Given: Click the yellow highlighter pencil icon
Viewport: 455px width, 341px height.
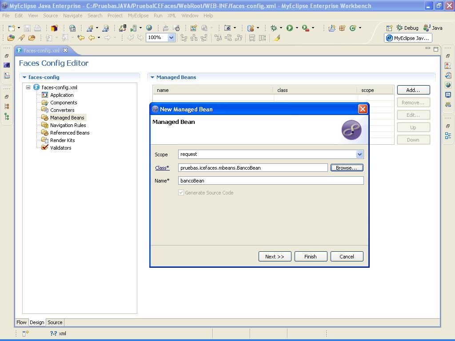Looking at the screenshot, I should point(277,37).
